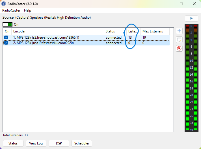Open the Status button
The width and height of the screenshot is (201, 149).
click(x=13, y=143)
